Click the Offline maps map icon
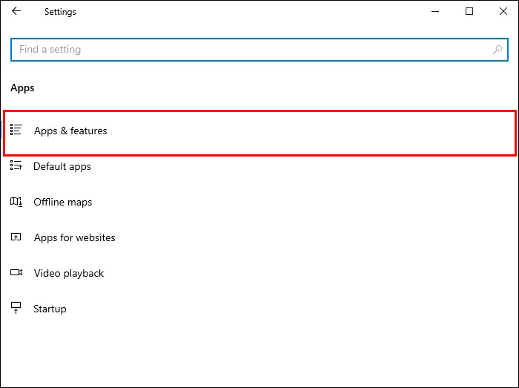The width and height of the screenshot is (519, 388). pos(16,202)
